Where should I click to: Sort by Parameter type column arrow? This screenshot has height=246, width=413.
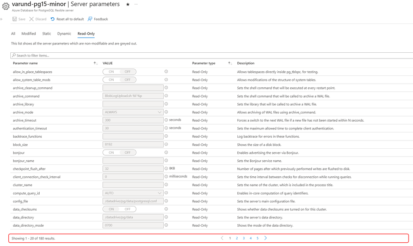tap(230, 63)
